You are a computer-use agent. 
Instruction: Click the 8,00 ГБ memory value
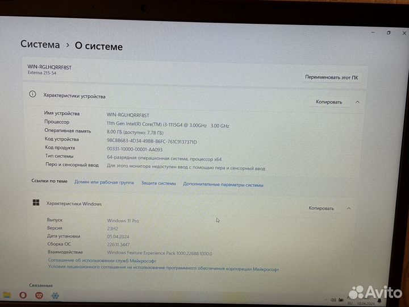coord(135,132)
